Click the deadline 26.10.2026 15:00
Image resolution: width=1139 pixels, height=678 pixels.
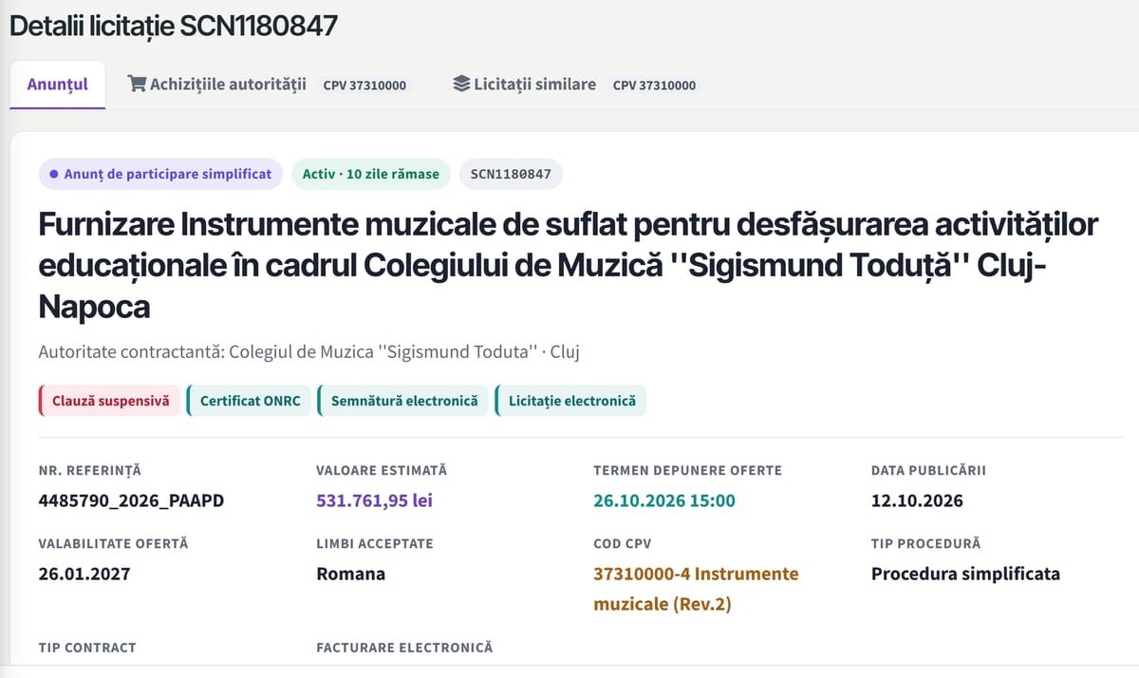tap(664, 500)
